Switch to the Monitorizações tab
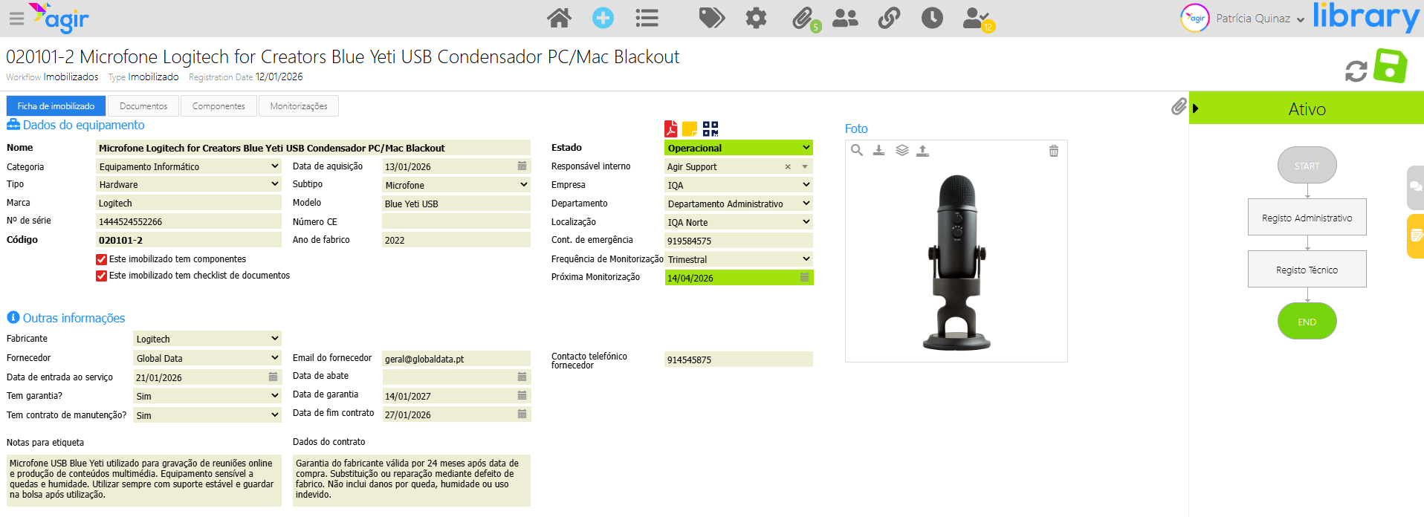 [x=299, y=106]
